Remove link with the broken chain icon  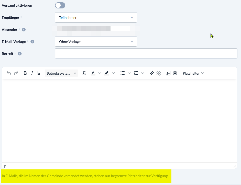[x=159, y=73]
